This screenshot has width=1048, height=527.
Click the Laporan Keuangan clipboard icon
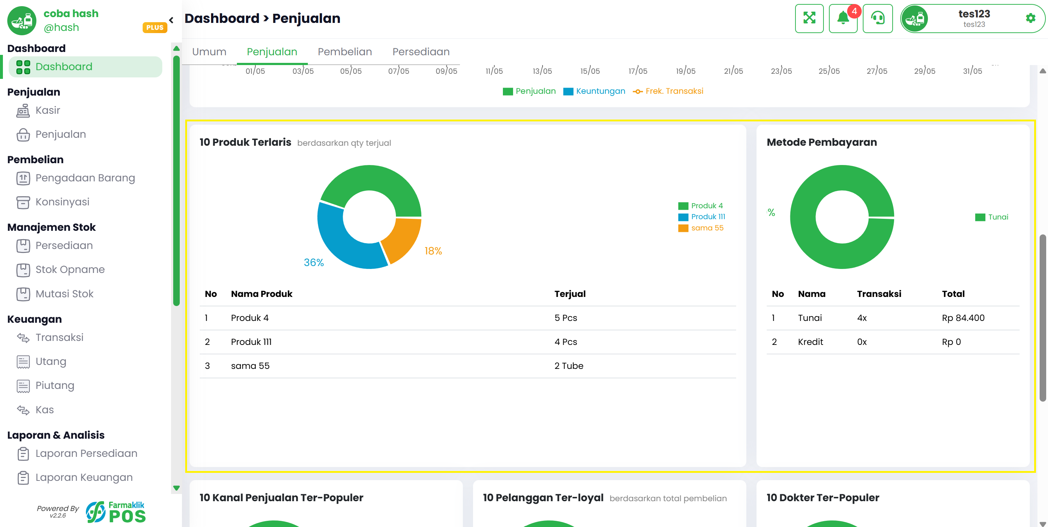pyautogui.click(x=23, y=478)
